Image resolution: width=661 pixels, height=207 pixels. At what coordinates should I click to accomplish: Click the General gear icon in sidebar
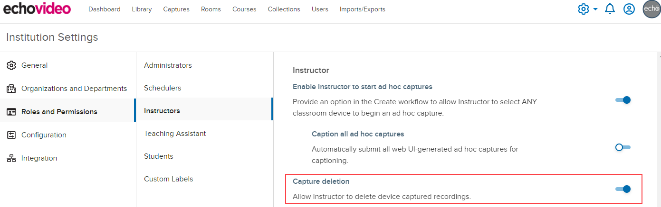pos(12,65)
